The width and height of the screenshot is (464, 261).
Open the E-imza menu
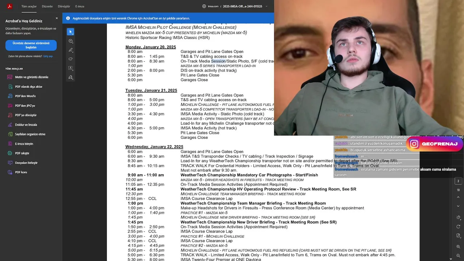(x=80, y=7)
